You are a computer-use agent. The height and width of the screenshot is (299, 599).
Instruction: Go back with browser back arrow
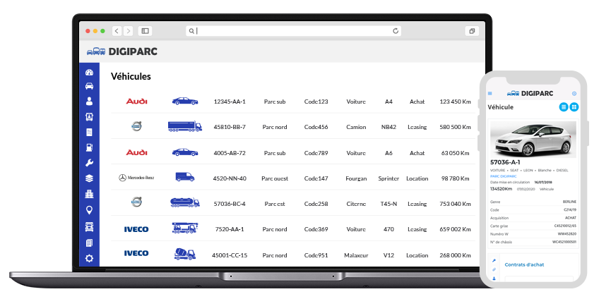(117, 31)
